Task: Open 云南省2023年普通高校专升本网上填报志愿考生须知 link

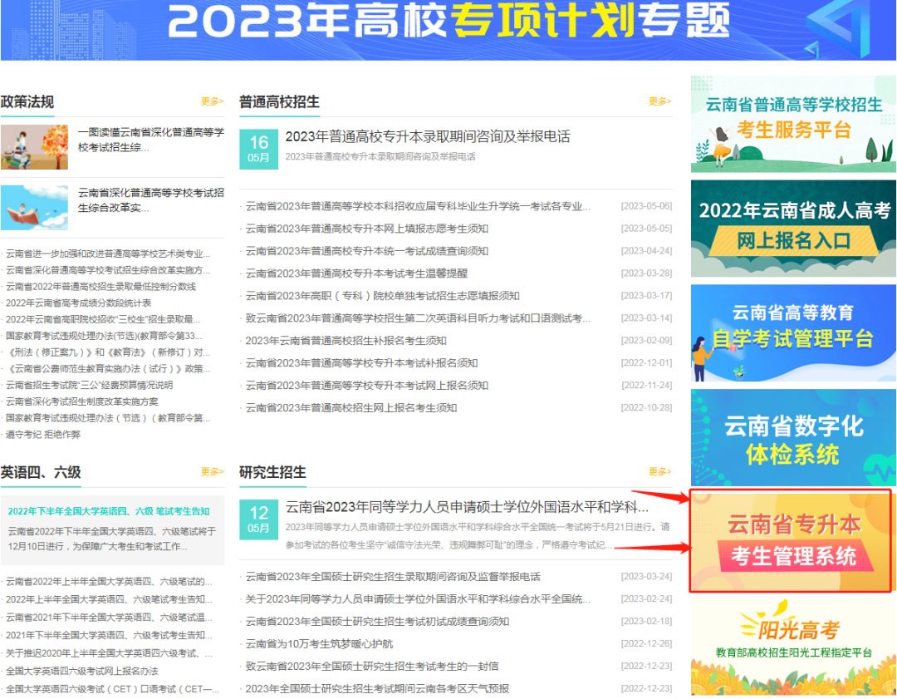Action: coord(366,229)
